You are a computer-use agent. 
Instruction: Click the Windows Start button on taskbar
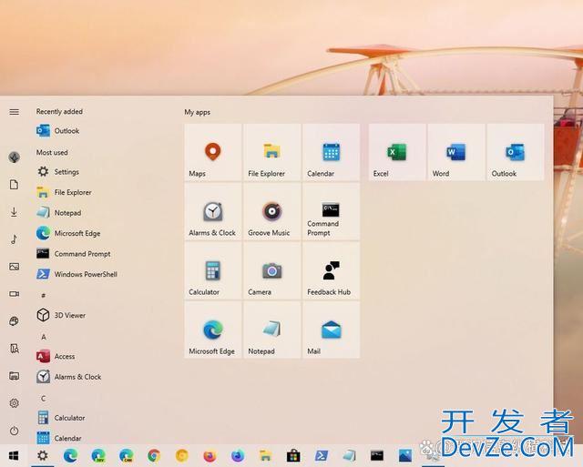tap(14, 455)
